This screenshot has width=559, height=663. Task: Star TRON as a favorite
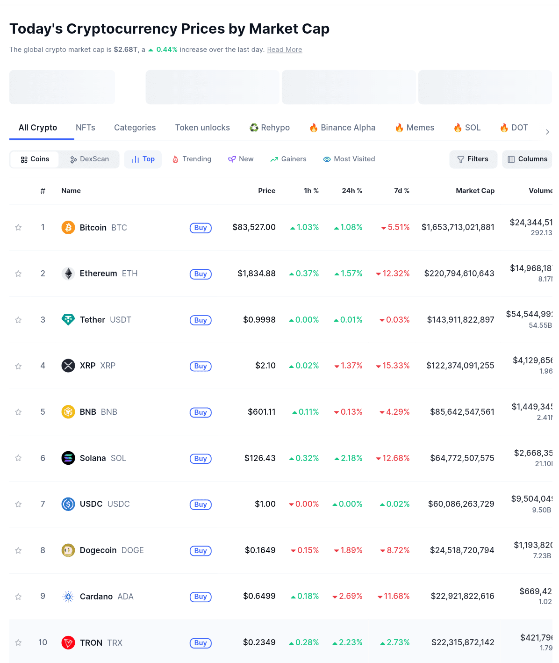click(x=18, y=642)
